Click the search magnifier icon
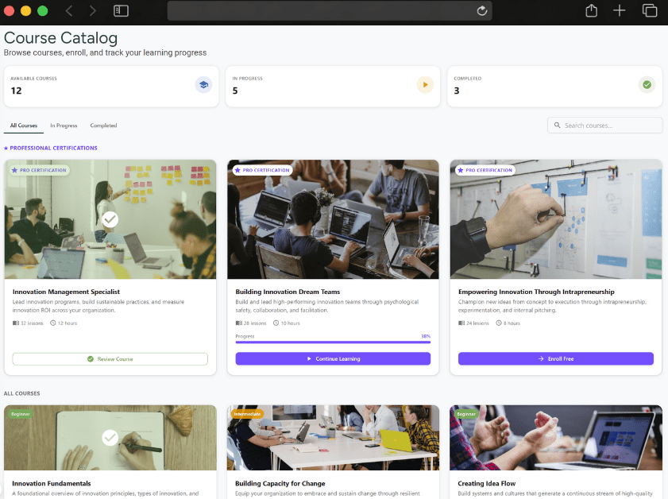The image size is (668, 499). (x=557, y=126)
